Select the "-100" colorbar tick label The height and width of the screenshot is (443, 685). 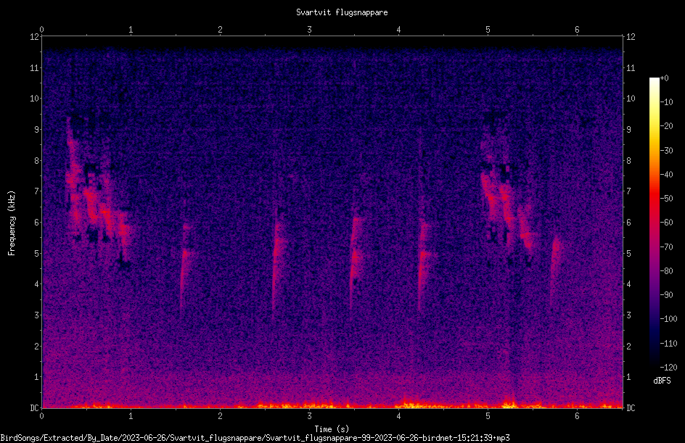pyautogui.click(x=669, y=319)
